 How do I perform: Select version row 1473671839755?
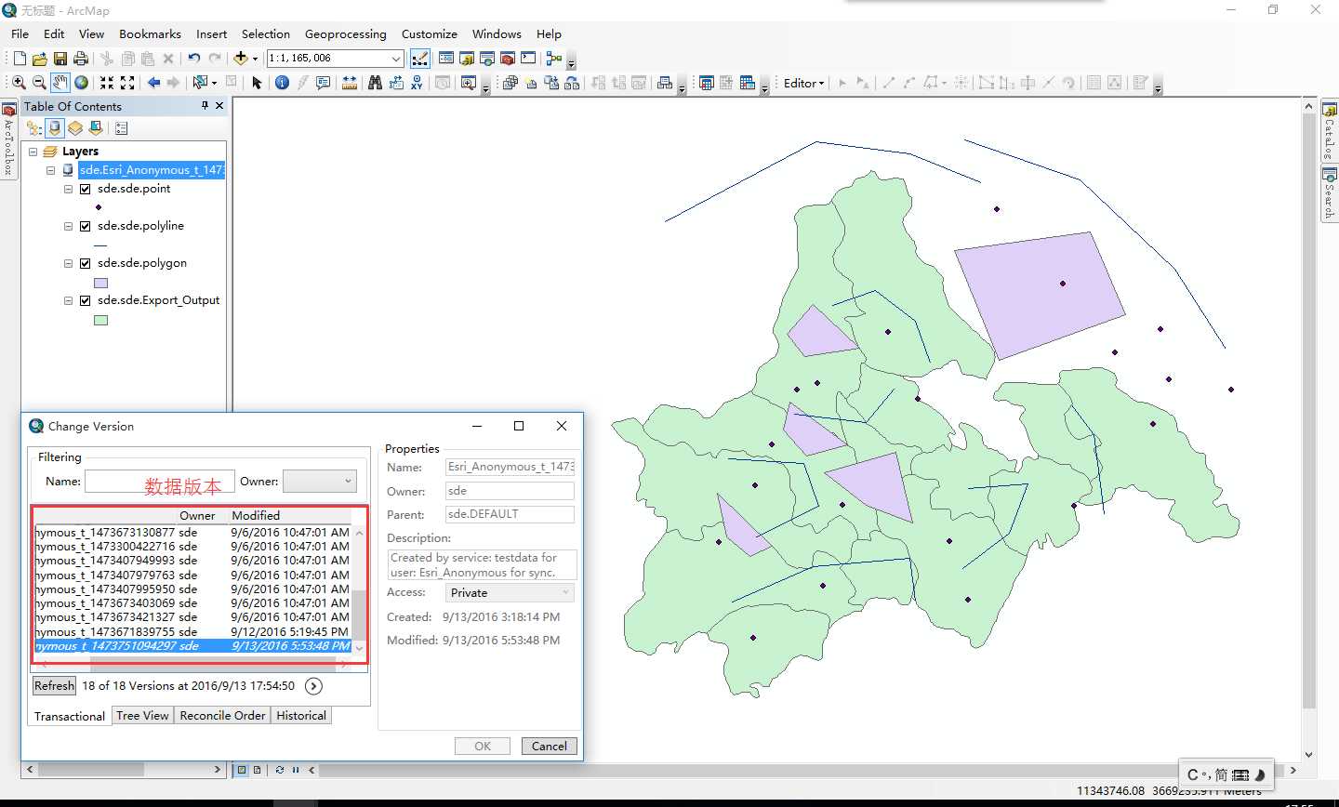click(192, 632)
